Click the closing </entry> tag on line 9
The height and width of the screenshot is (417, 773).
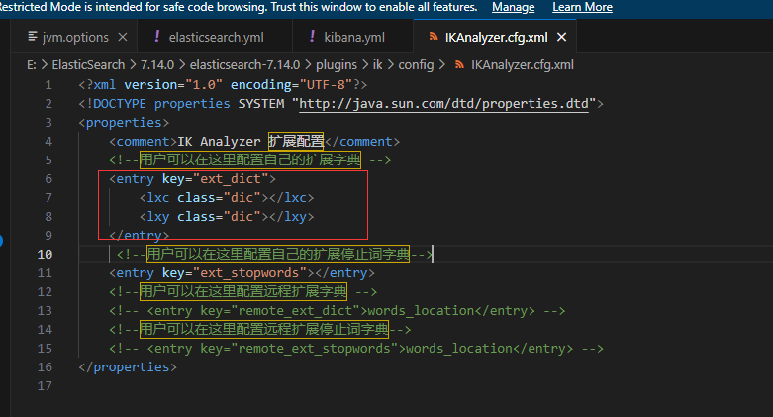(x=139, y=236)
